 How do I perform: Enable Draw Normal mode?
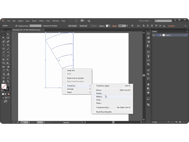(3, 98)
